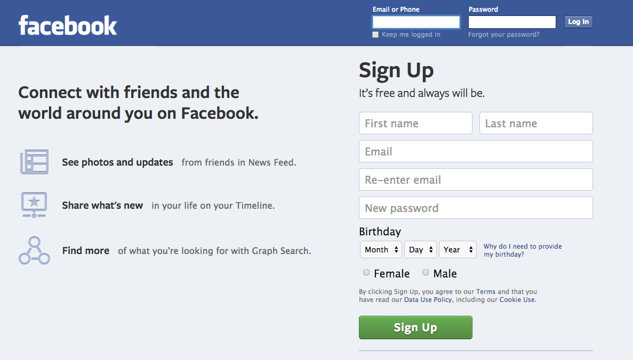633x360 pixels.
Task: Click the Graph Search icon
Action: point(34,251)
